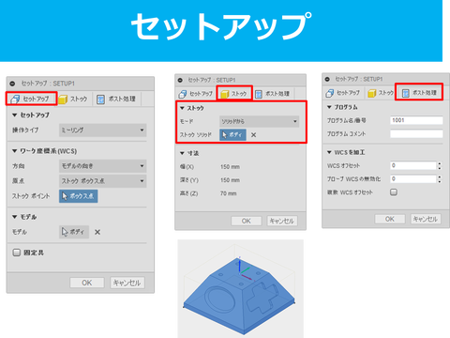Click the プログラム コメント input field
The height and width of the screenshot is (338, 450).
pyautogui.click(x=416, y=133)
